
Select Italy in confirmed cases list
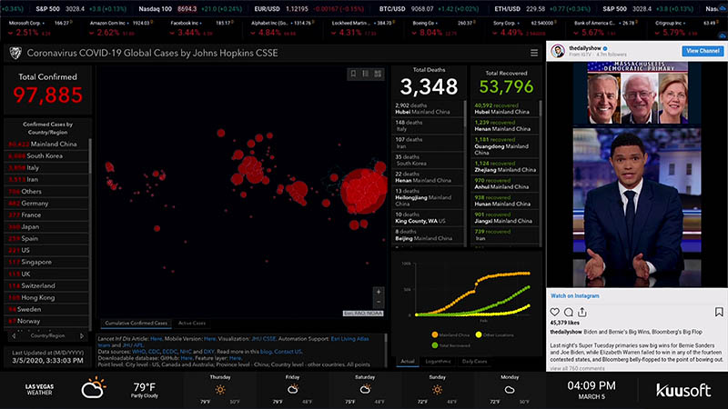[46, 168]
